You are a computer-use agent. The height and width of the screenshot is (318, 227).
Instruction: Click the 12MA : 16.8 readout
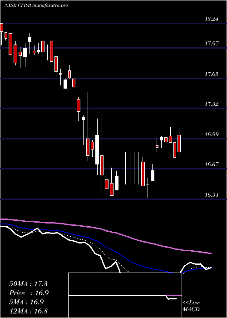click(x=28, y=311)
